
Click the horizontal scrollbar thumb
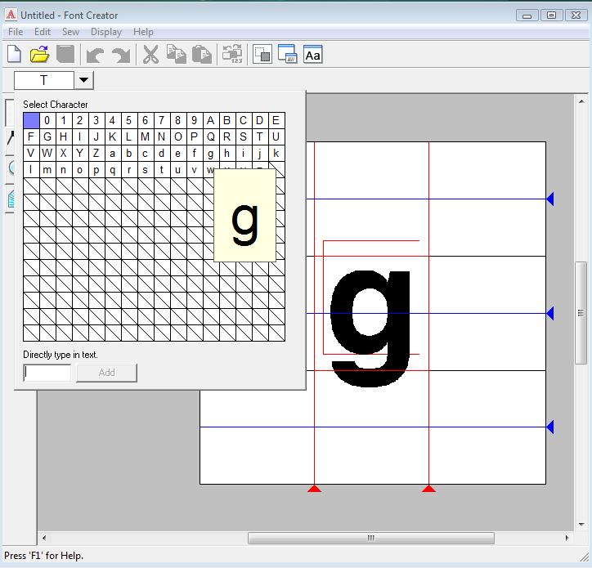[370, 539]
